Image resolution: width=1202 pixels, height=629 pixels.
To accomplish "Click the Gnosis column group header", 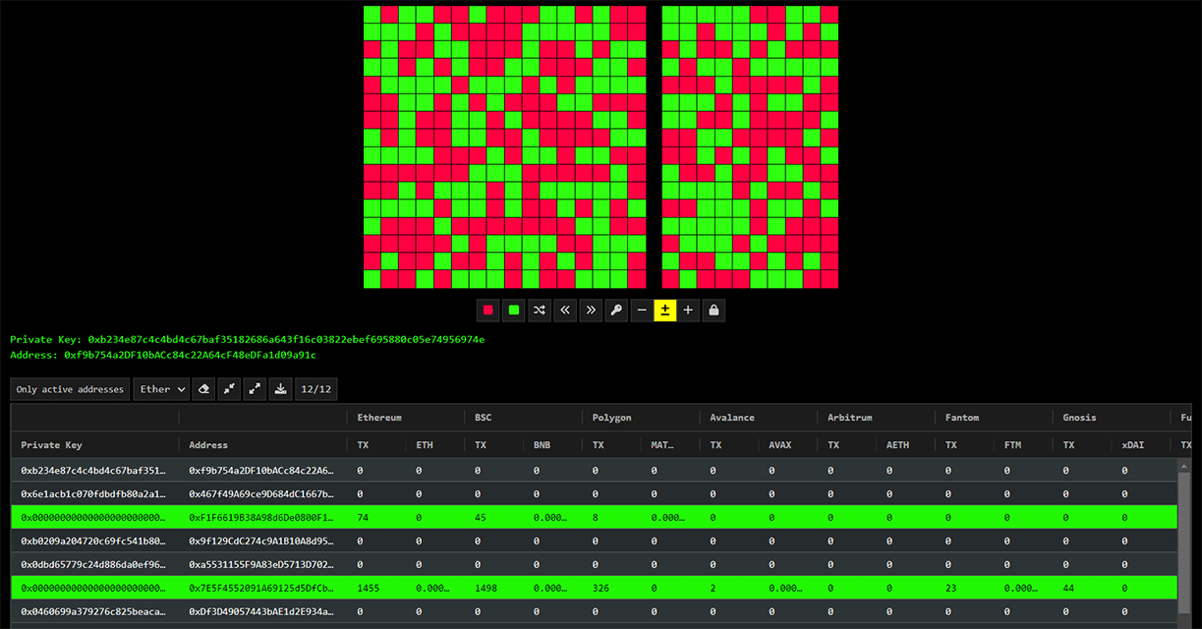I will pyautogui.click(x=1113, y=418).
